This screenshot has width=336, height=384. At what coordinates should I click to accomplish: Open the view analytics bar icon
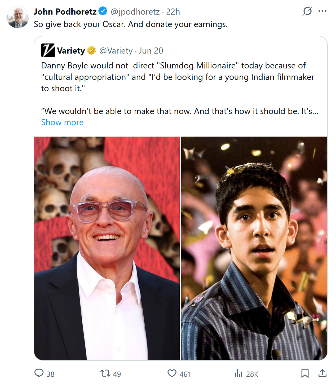[238, 373]
